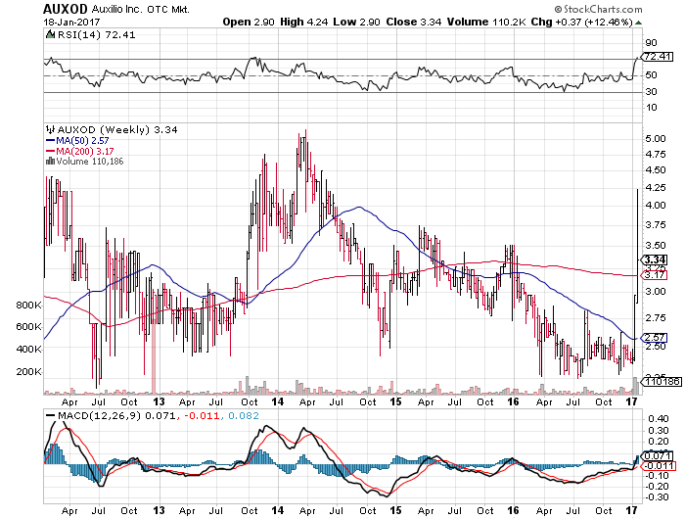The width and height of the screenshot is (685, 519).
Task: Click the 'Low 2.90' value
Action: (x=356, y=22)
